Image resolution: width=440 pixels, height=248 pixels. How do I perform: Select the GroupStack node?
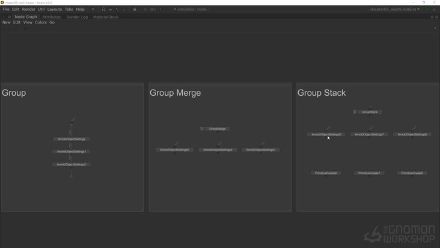pos(370,112)
